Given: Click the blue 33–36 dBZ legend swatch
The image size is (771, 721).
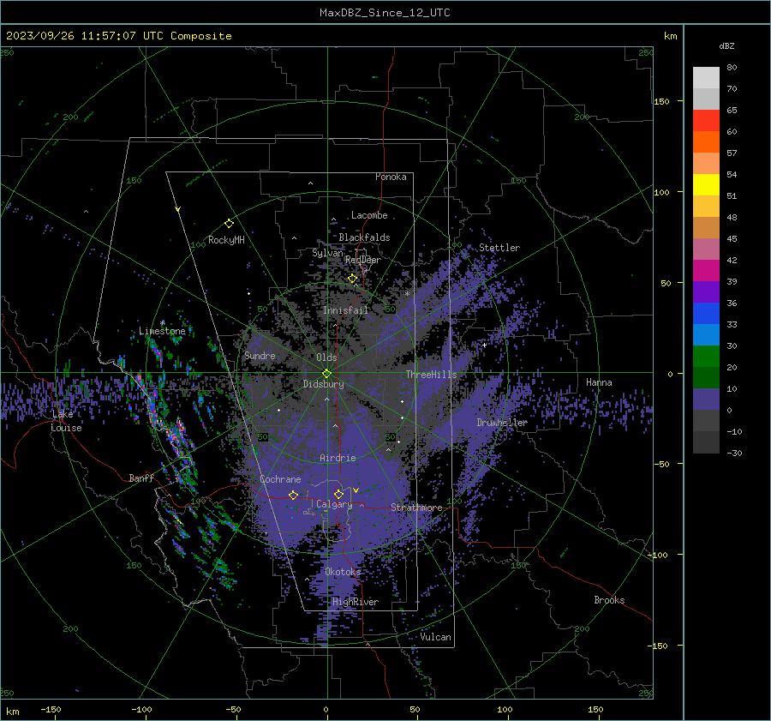Looking at the screenshot, I should coord(706,313).
